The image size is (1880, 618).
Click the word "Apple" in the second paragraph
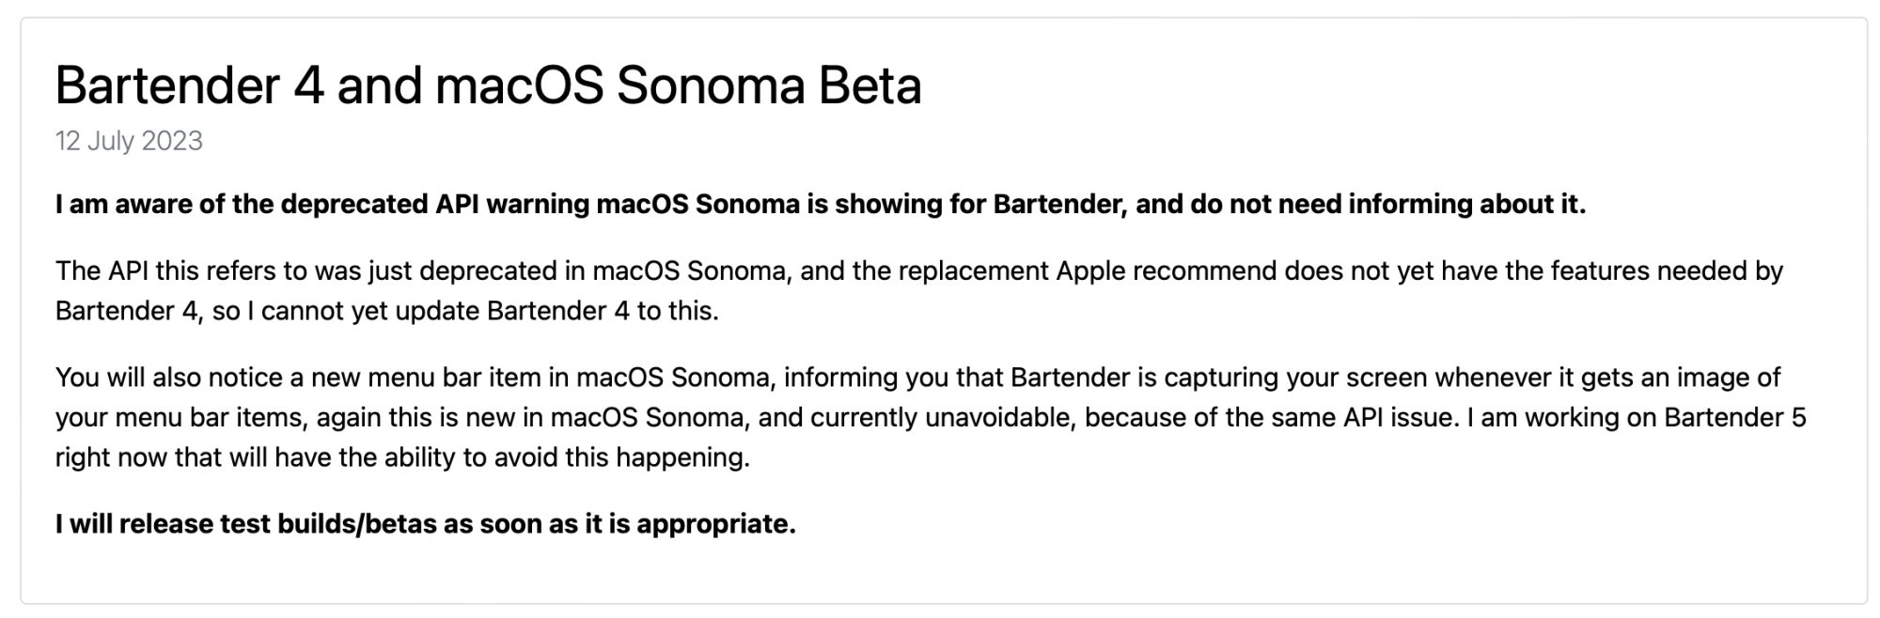1090,270
